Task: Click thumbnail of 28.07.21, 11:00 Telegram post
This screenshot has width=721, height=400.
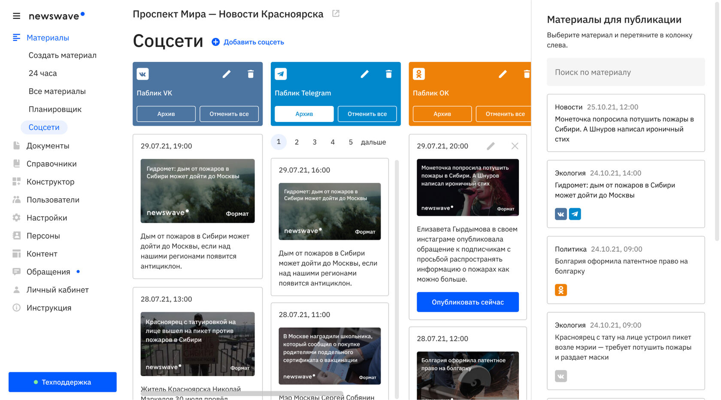Action: point(330,356)
